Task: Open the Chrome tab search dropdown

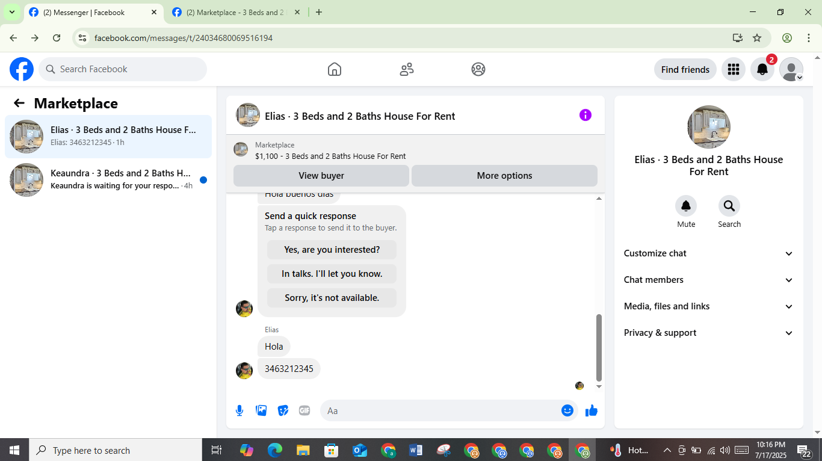Action: [x=11, y=12]
